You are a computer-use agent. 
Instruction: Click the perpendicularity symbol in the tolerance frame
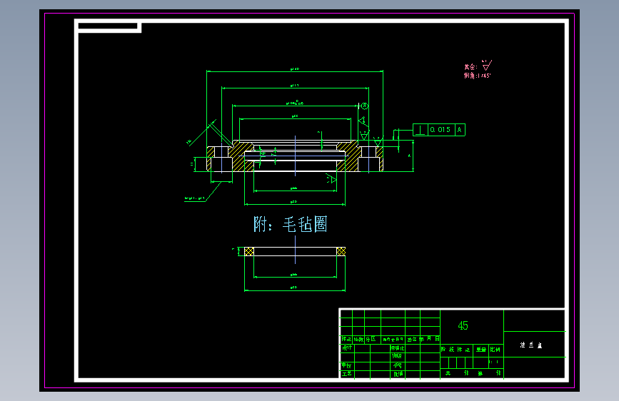(421, 130)
